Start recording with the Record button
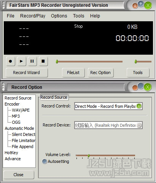The image size is (156, 183). (x=11, y=62)
